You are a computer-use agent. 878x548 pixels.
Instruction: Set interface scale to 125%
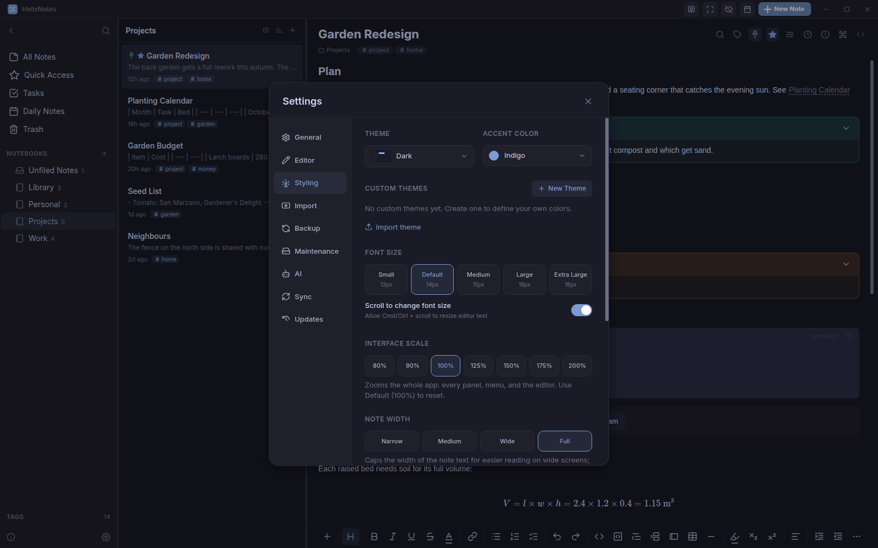click(479, 366)
